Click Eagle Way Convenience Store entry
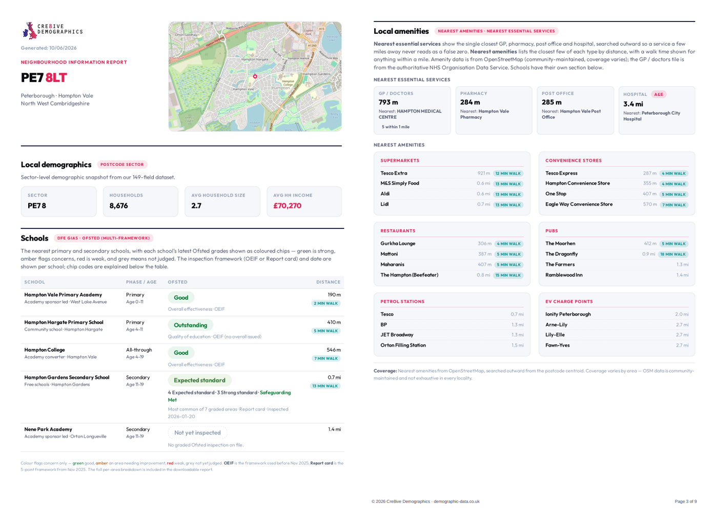715x512 pixels. coord(617,205)
